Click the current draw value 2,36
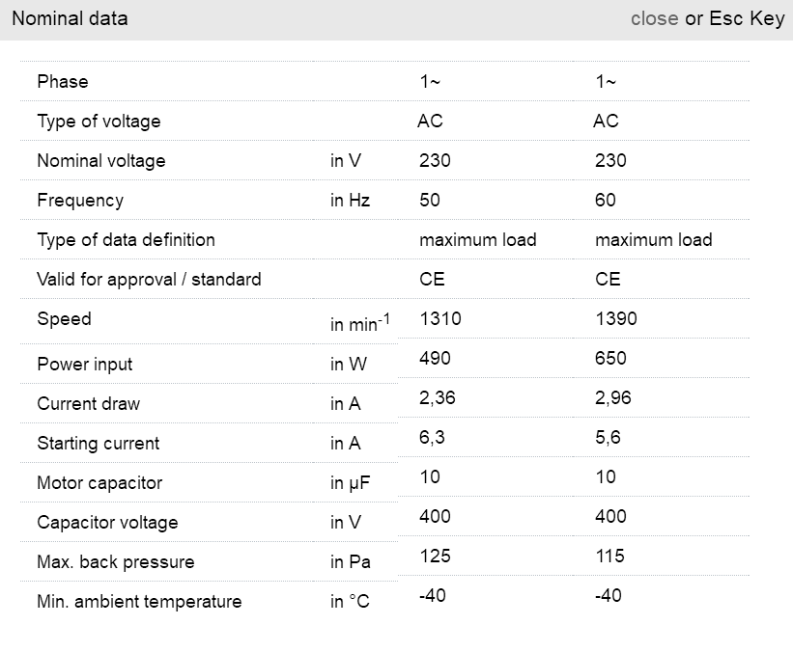Viewport: 793px width, 652px height. click(x=438, y=398)
